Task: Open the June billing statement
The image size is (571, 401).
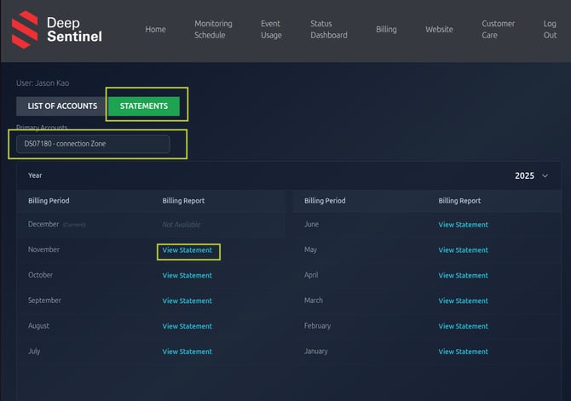Action: [x=463, y=225]
